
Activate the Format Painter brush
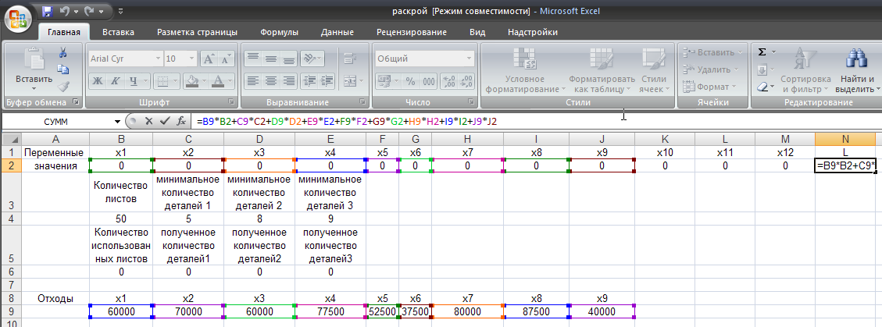tap(63, 86)
